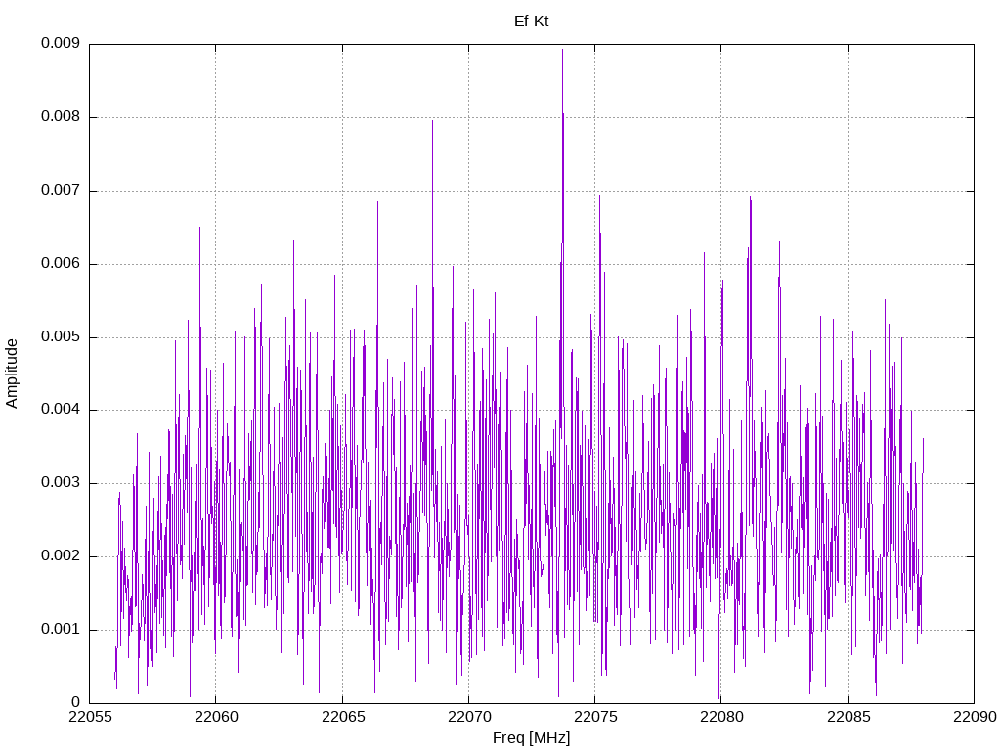Viewport: 1001px width, 751px height.
Task: Click the x-axis tick label 22065
Action: (343, 717)
